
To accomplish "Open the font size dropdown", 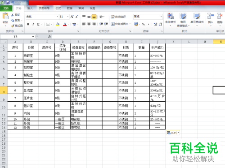I will (67, 17).
